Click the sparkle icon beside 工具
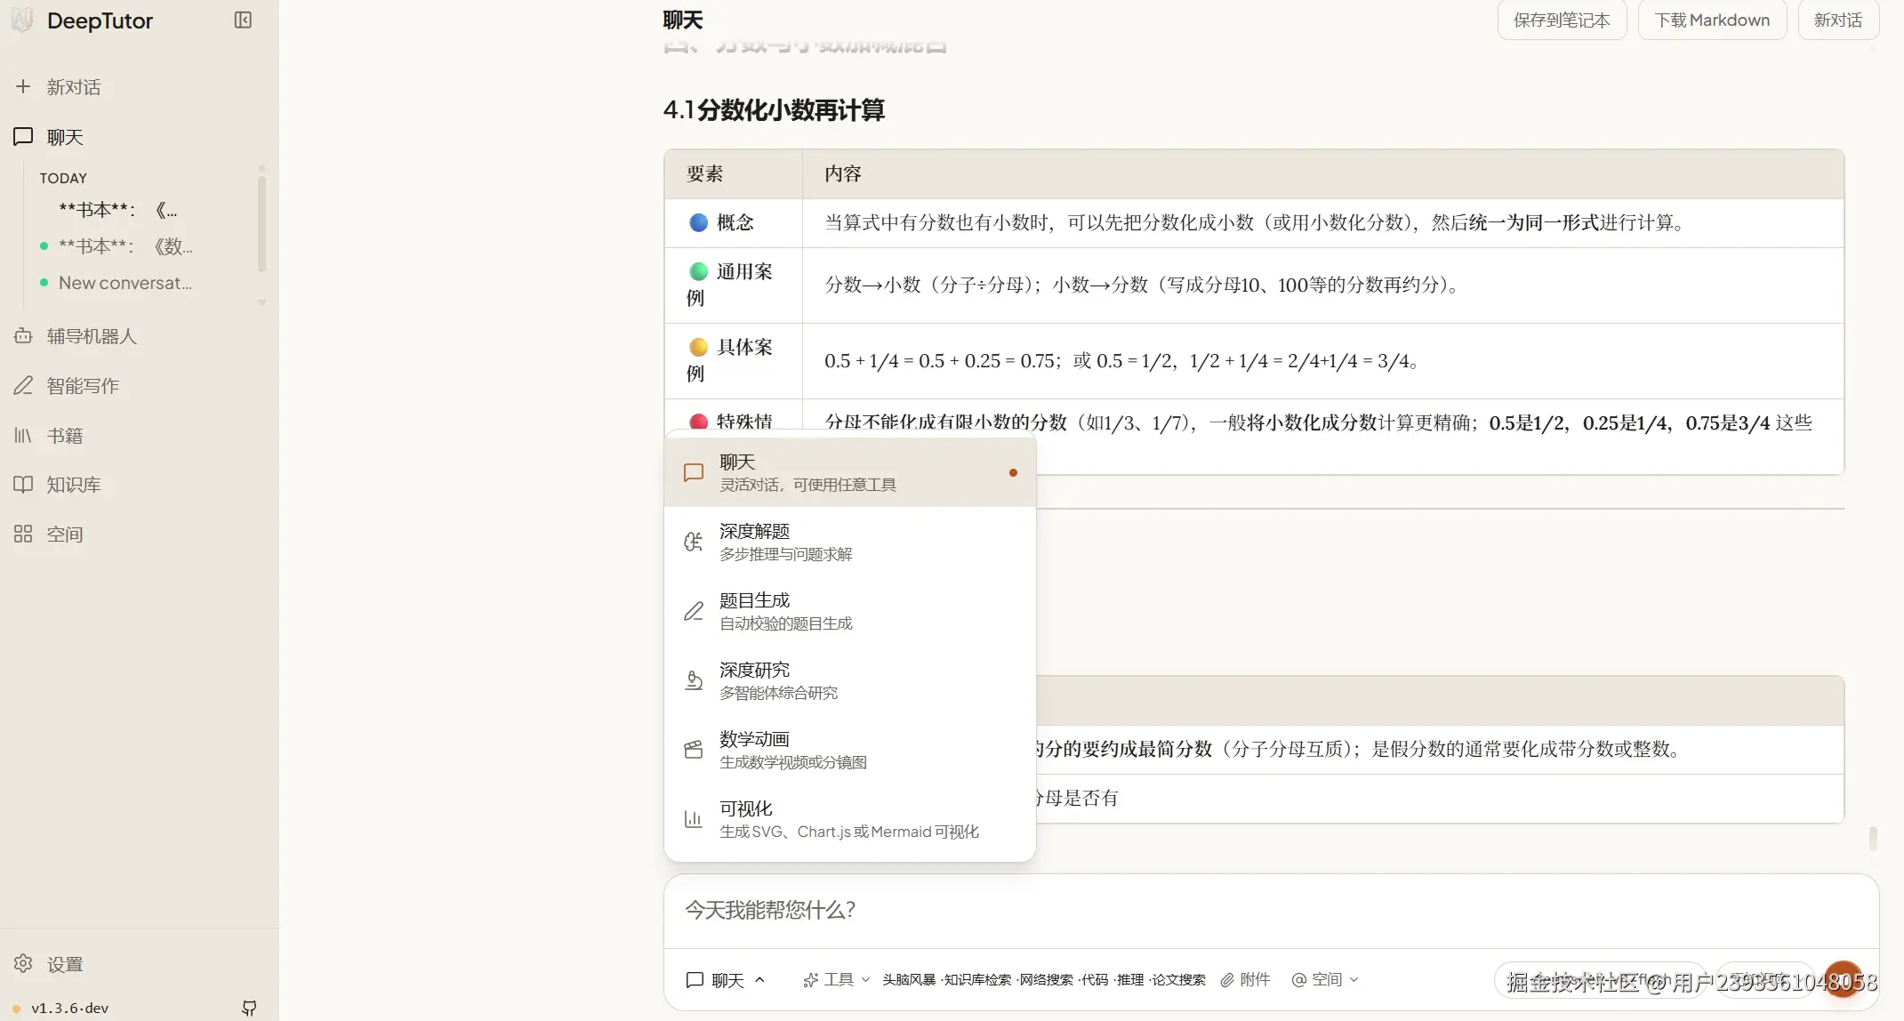This screenshot has width=1904, height=1021. [x=810, y=979]
